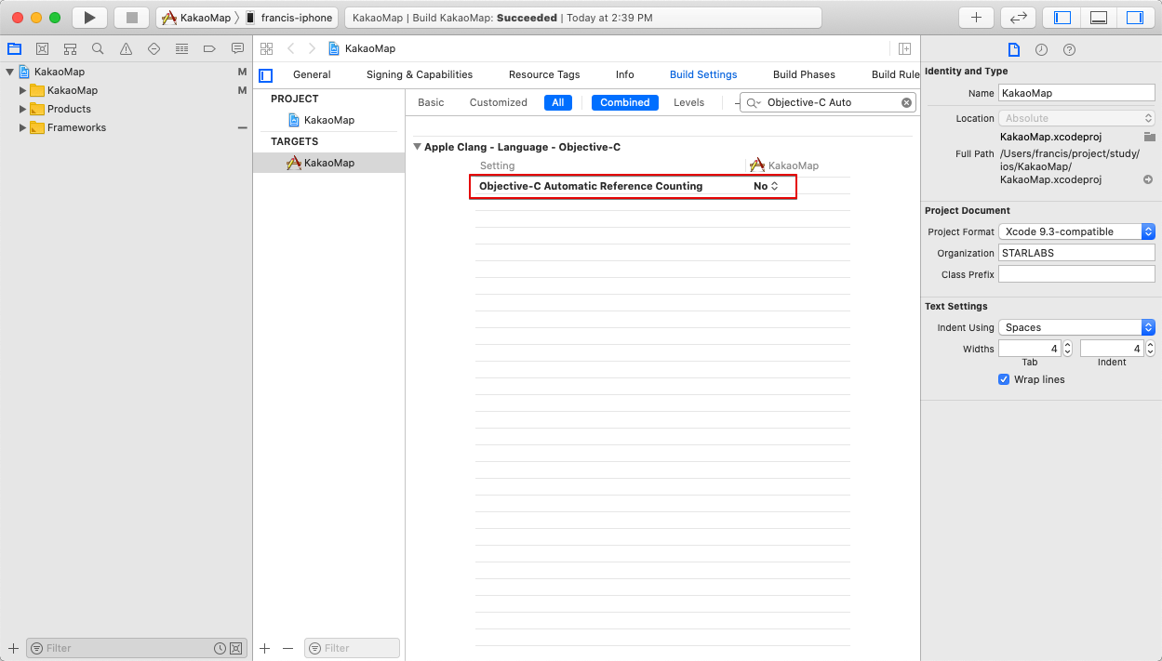This screenshot has height=661, width=1162.
Task: Open the Build Phases tab
Action: 804,74
